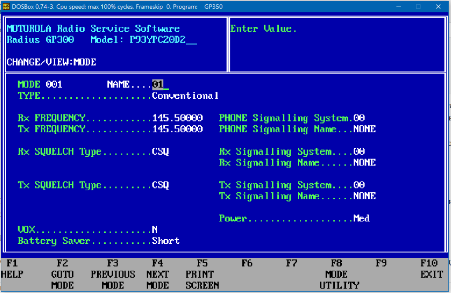451x293 pixels.
Task: Click Rx FREQUENCY value 145.50000
Action: (x=177, y=118)
